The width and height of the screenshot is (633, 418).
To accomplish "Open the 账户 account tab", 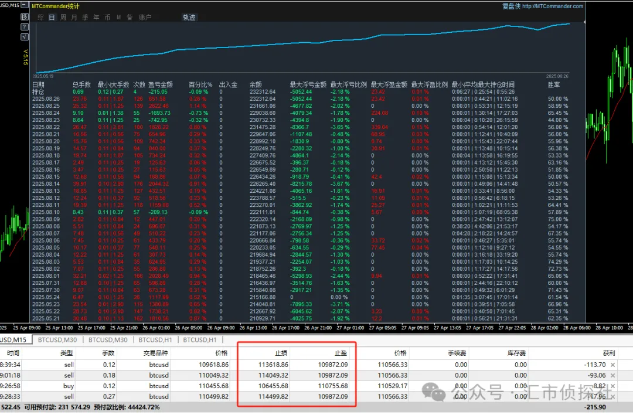I will tap(145, 18).
